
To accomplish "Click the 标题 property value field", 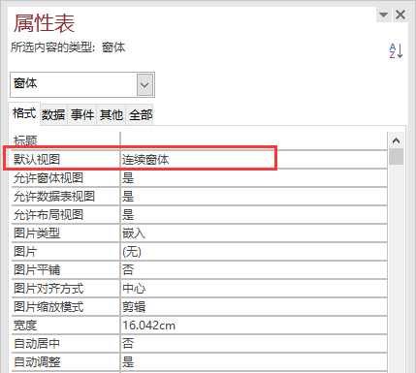I will pyautogui.click(x=254, y=140).
